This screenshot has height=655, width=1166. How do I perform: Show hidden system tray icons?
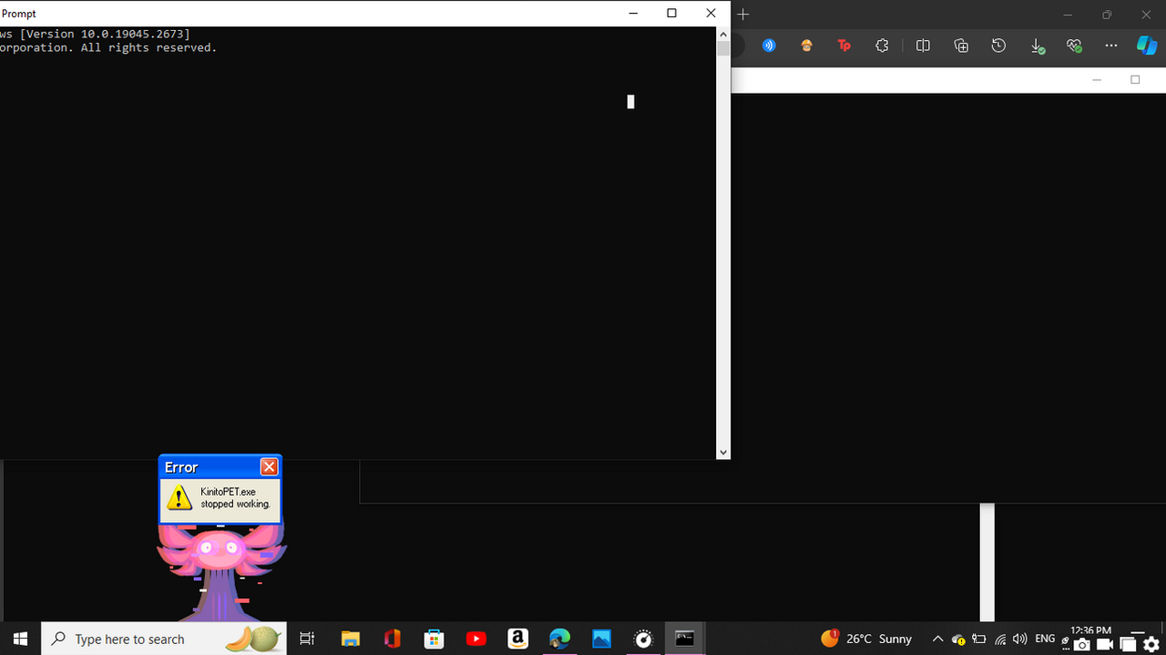click(x=937, y=639)
